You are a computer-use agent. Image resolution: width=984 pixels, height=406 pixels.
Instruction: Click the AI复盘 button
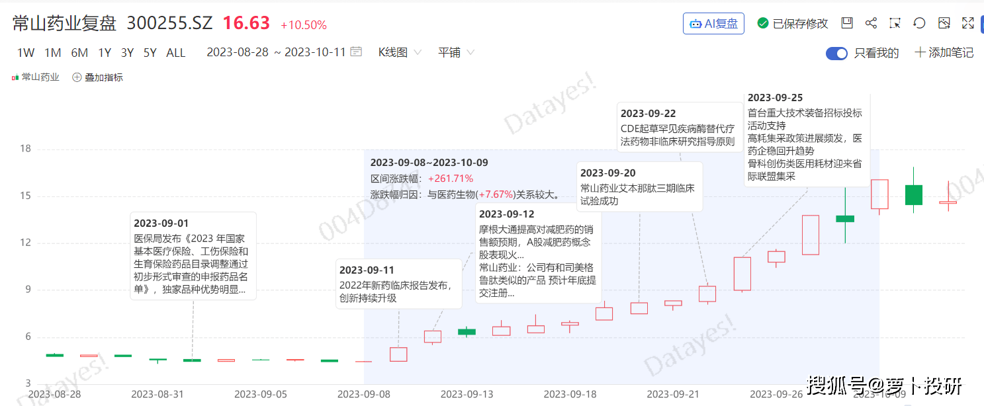pos(713,24)
